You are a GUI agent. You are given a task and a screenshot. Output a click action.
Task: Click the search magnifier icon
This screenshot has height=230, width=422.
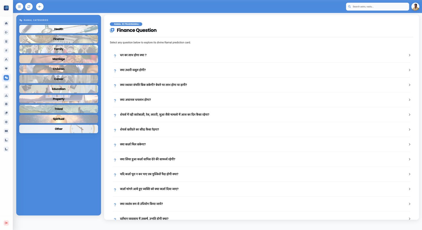[x=349, y=7]
